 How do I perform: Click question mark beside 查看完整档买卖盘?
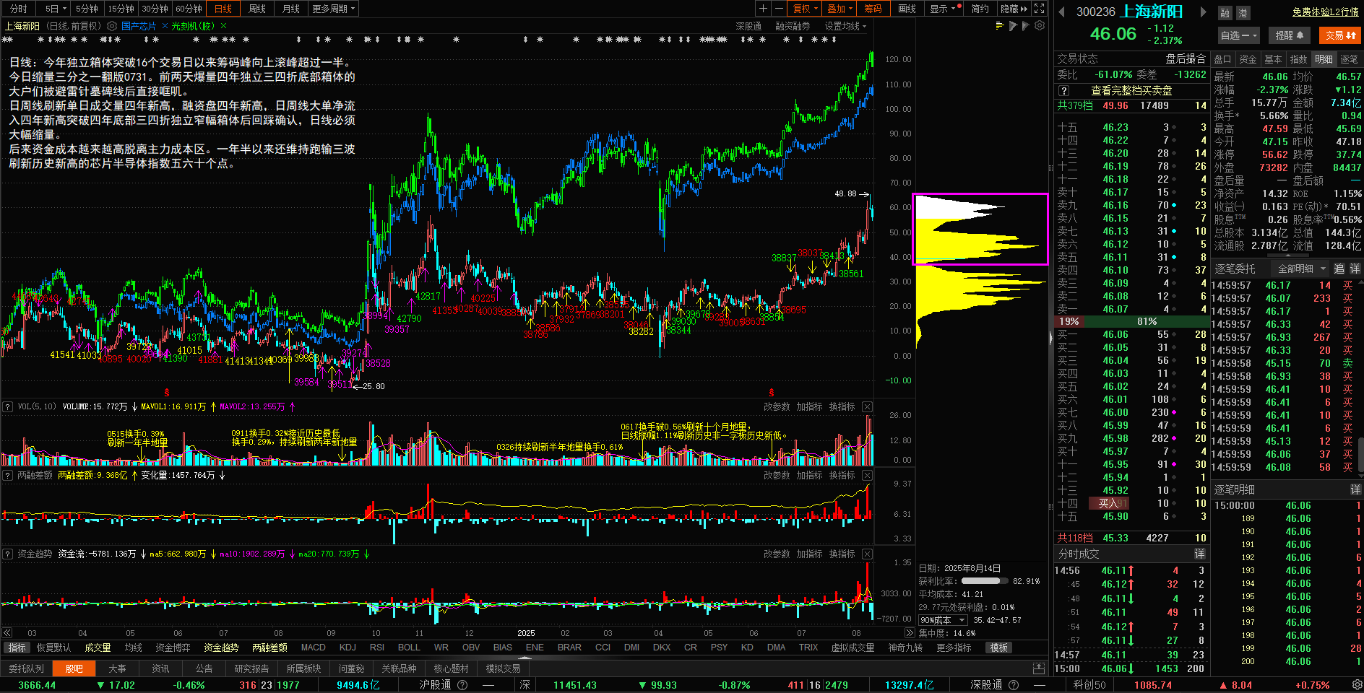[1063, 91]
